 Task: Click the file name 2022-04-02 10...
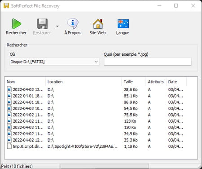28,108
